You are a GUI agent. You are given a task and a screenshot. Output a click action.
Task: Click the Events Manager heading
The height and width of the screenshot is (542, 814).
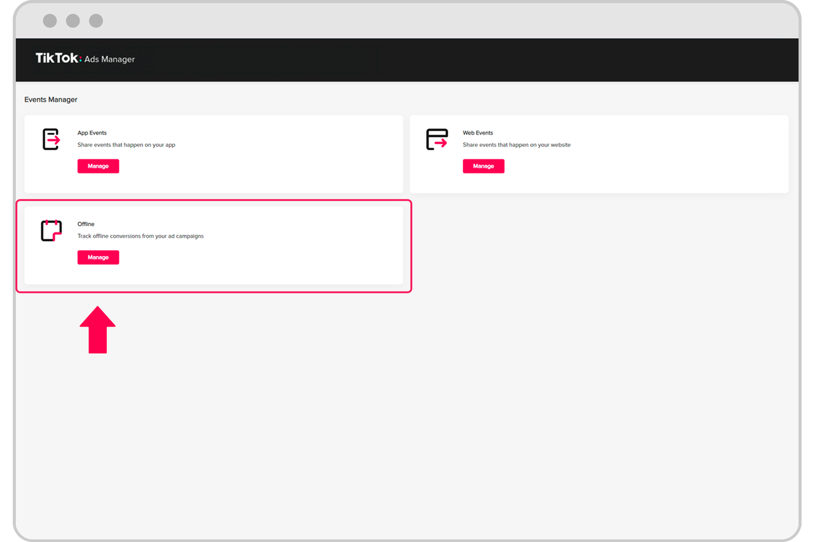pyautogui.click(x=51, y=99)
